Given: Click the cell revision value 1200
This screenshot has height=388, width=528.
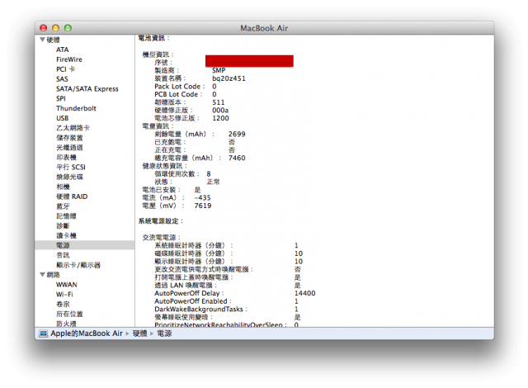Looking at the screenshot, I should point(220,118).
